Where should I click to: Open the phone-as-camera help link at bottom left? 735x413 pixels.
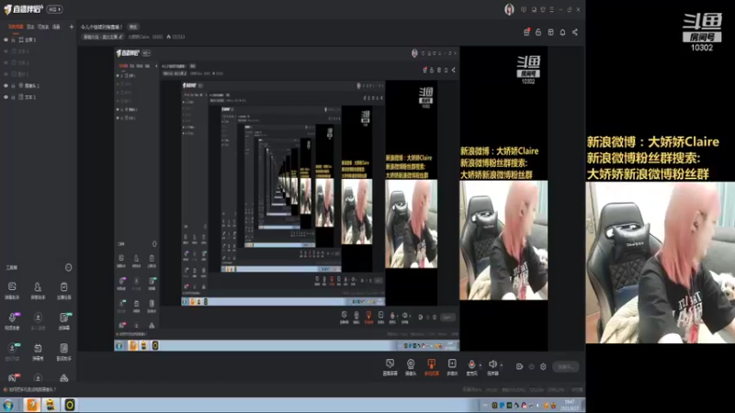31,389
